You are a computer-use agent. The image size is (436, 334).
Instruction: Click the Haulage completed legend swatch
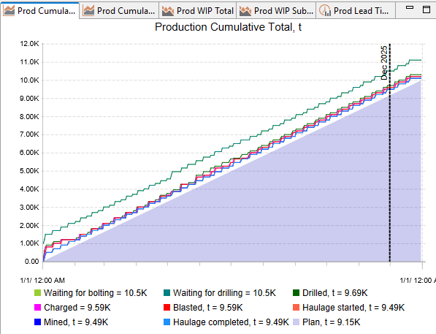pos(167,322)
